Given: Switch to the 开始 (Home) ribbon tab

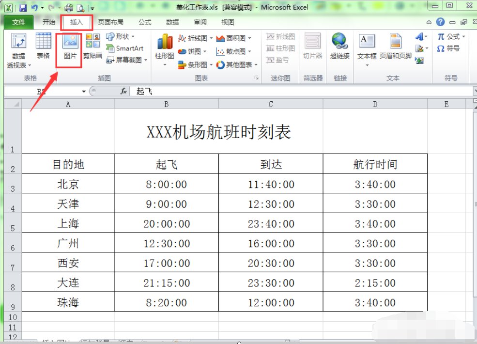Looking at the screenshot, I should pyautogui.click(x=49, y=22).
